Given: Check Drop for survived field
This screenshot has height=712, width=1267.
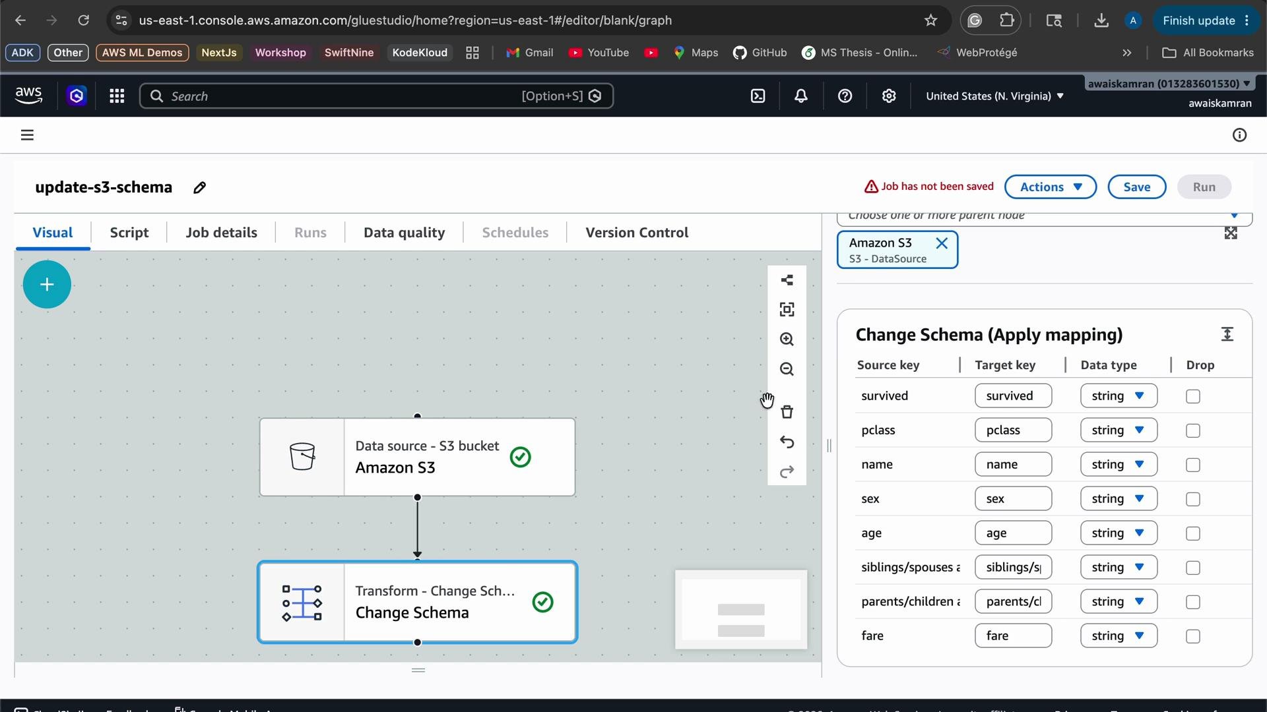Looking at the screenshot, I should [x=1192, y=396].
